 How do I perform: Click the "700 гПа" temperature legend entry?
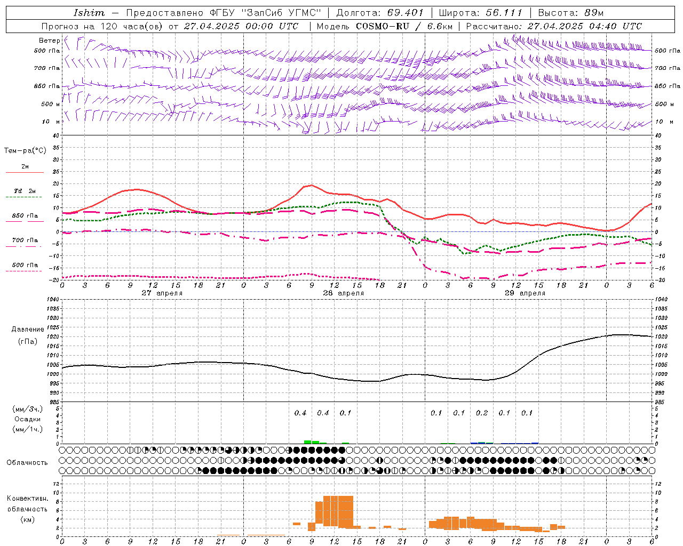click(25, 240)
